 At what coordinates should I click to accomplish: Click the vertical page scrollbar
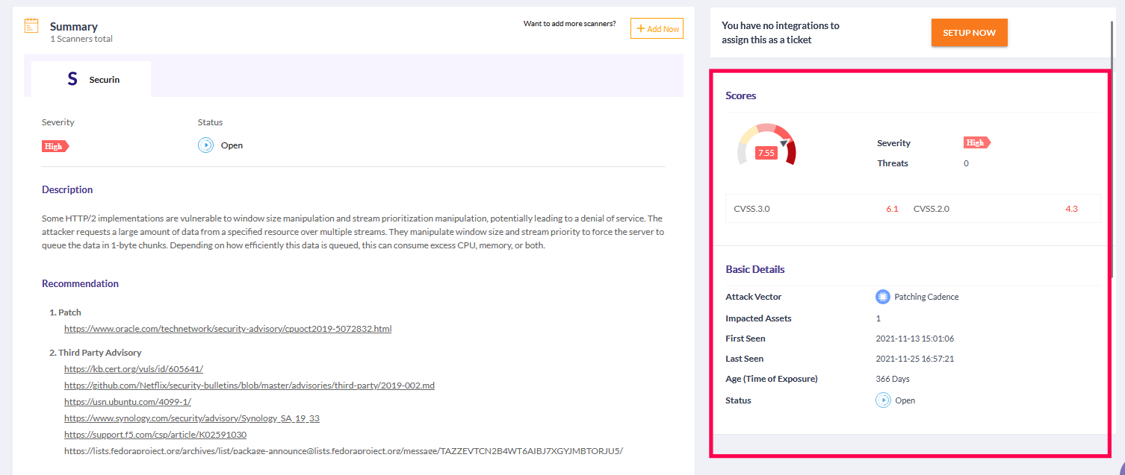1114,149
